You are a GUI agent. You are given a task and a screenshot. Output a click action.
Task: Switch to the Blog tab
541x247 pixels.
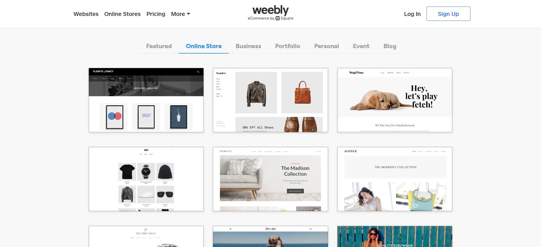(x=390, y=46)
